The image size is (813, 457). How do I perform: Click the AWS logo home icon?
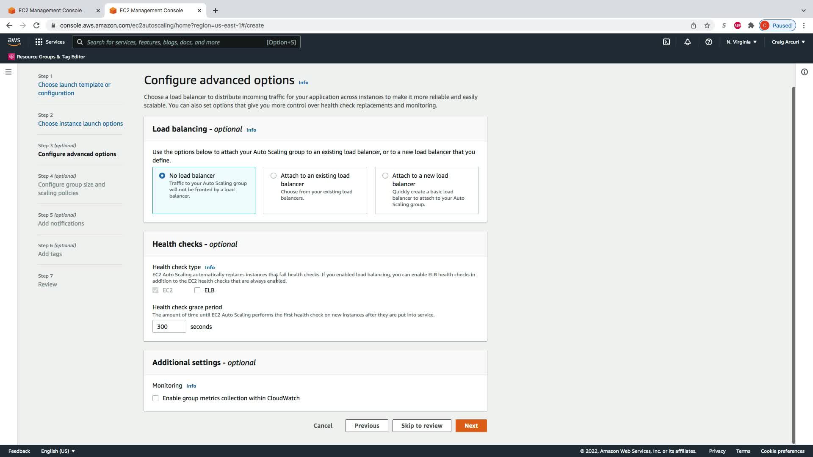tap(14, 41)
